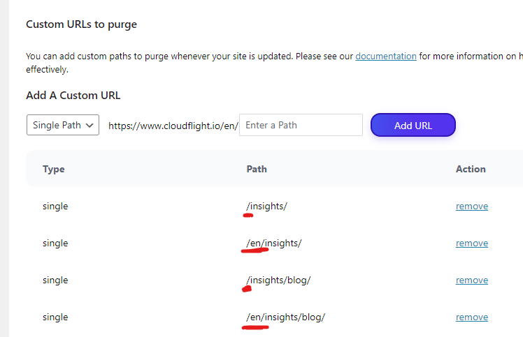Select the /insights/ path text
The height and width of the screenshot is (337, 523).
[266, 207]
